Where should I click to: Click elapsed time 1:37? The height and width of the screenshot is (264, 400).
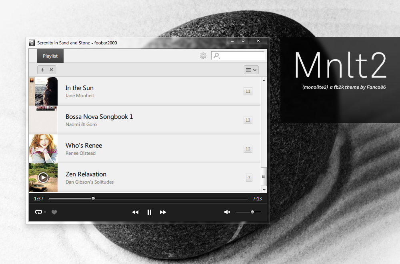(39, 199)
